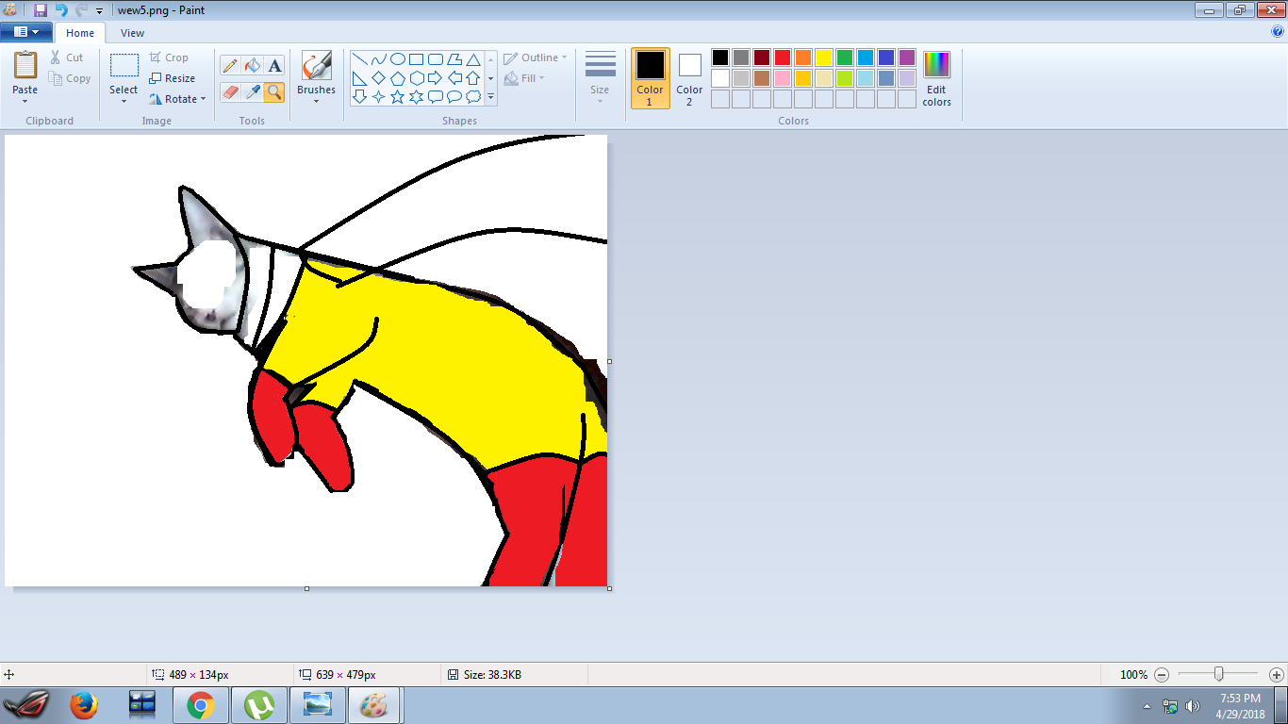This screenshot has width=1288, height=724.
Task: Pick the purple color swatch
Action: (907, 58)
